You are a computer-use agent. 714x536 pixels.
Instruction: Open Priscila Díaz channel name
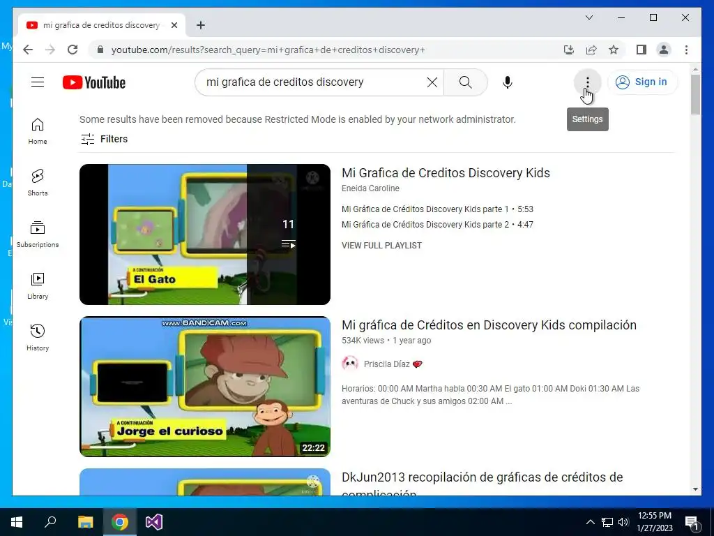(x=386, y=364)
